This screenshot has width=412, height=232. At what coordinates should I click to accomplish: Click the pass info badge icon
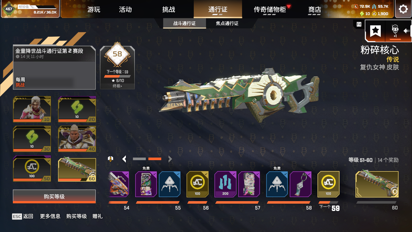tap(110, 159)
